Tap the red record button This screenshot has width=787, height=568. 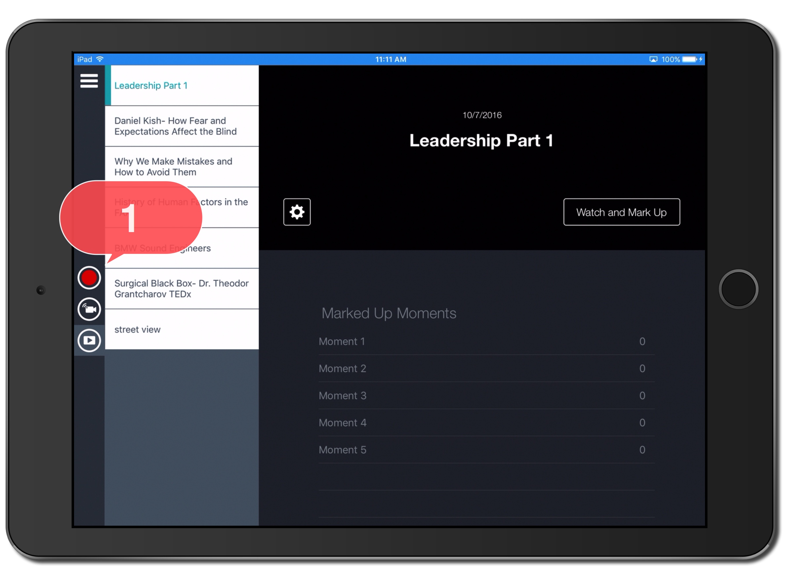(89, 278)
